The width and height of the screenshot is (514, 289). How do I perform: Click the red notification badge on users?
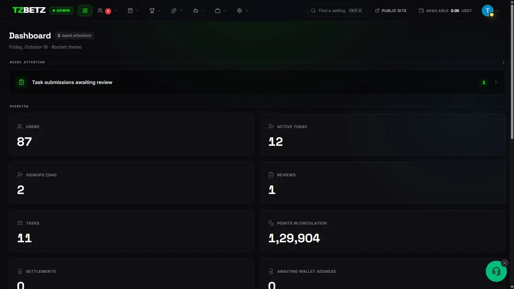coord(108,11)
